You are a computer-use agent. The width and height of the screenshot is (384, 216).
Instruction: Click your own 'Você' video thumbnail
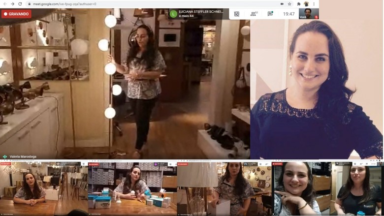pyautogui.click(x=309, y=14)
